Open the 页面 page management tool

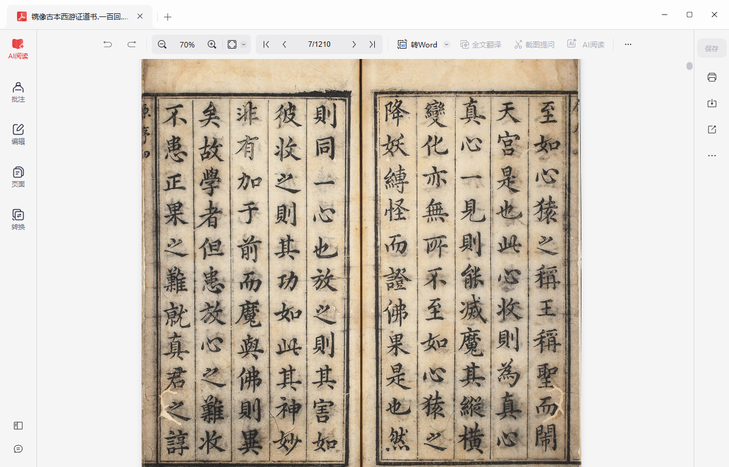18,177
